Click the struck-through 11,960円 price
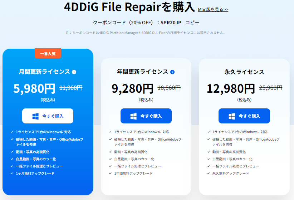 [x=71, y=88]
